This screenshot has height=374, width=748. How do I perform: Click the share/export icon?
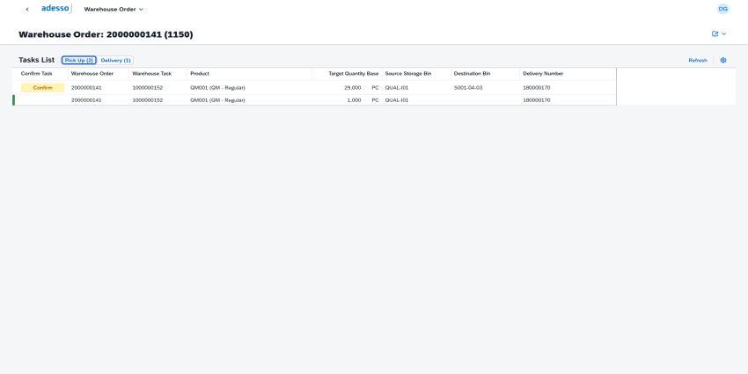click(x=715, y=34)
